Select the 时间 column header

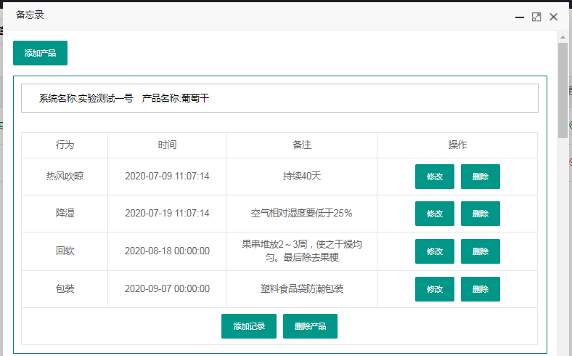click(x=167, y=145)
